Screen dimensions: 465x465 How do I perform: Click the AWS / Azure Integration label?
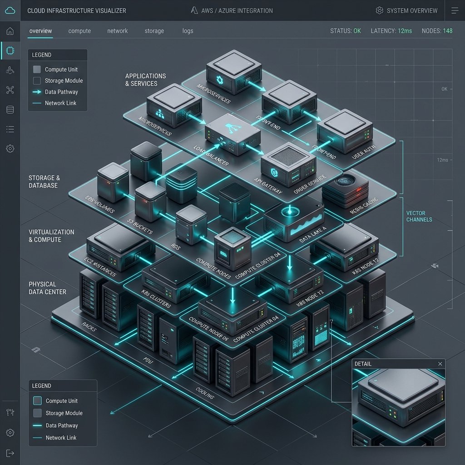237,11
